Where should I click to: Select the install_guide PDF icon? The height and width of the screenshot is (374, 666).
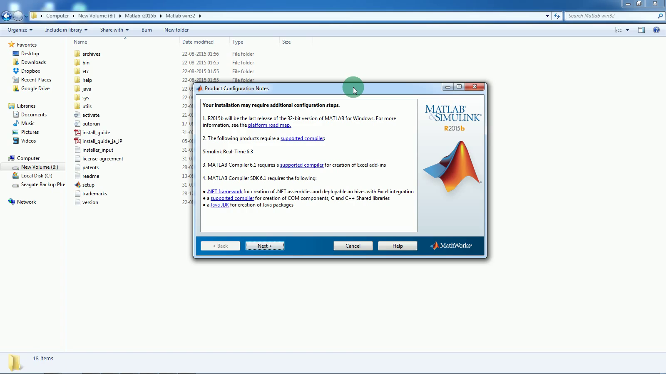pyautogui.click(x=77, y=132)
